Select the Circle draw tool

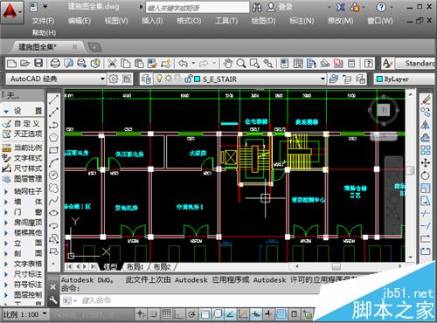pyautogui.click(x=53, y=175)
